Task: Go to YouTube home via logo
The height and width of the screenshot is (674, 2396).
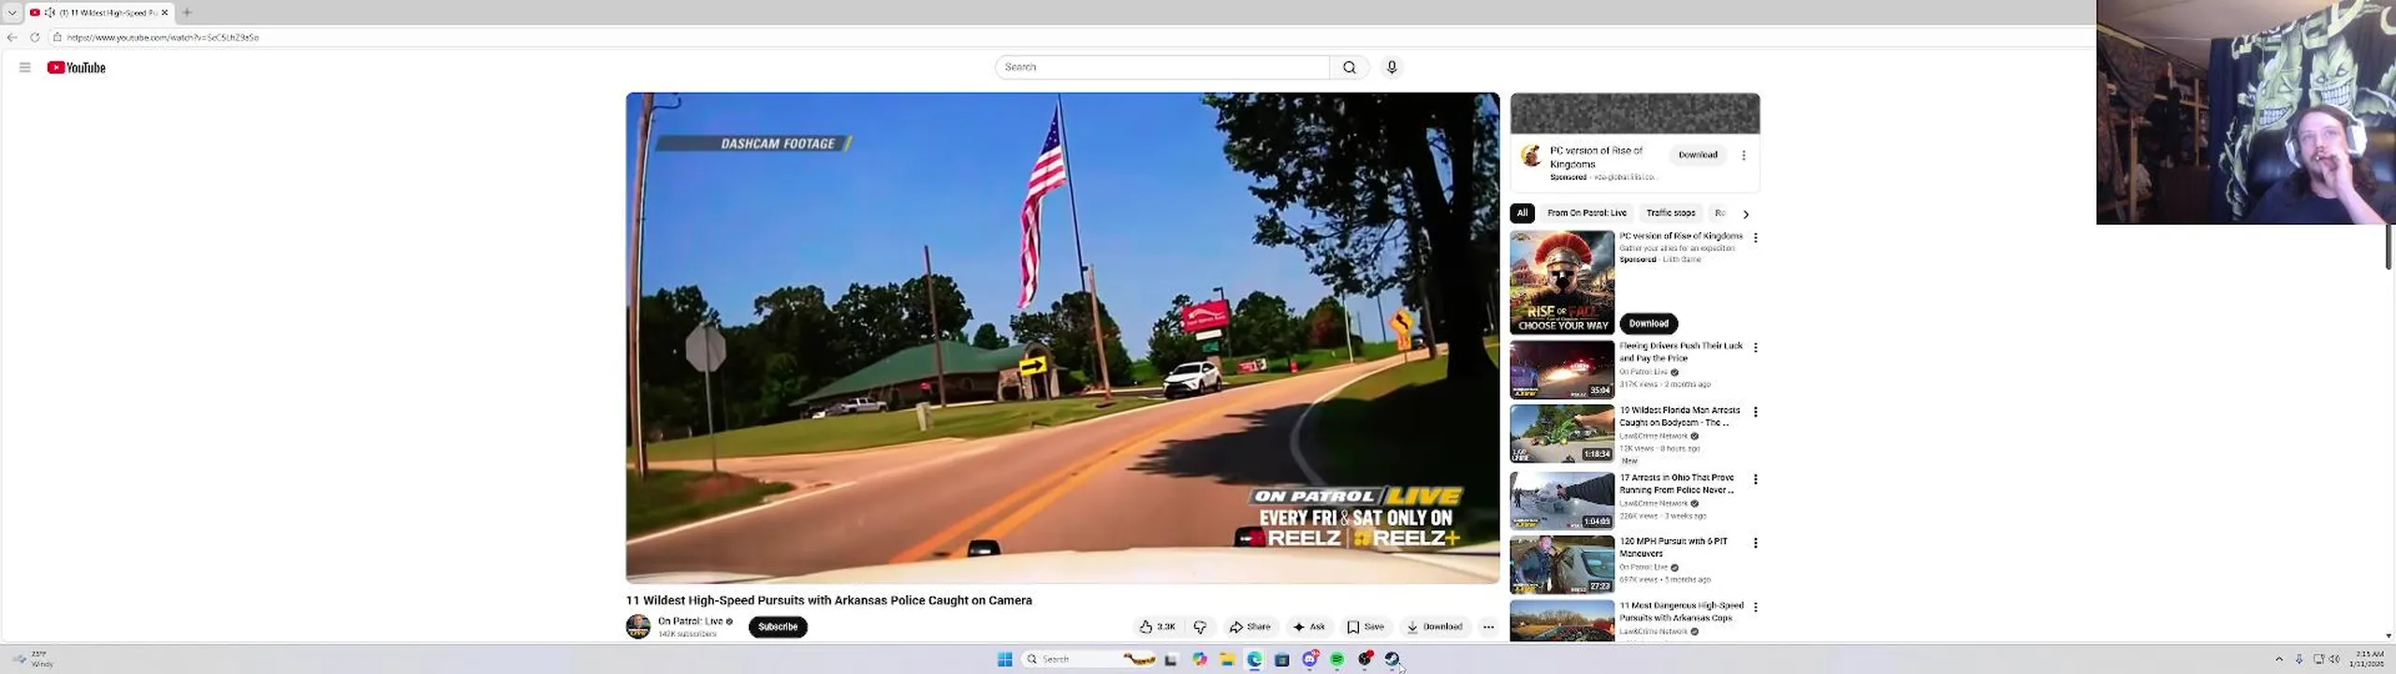Action: point(77,67)
